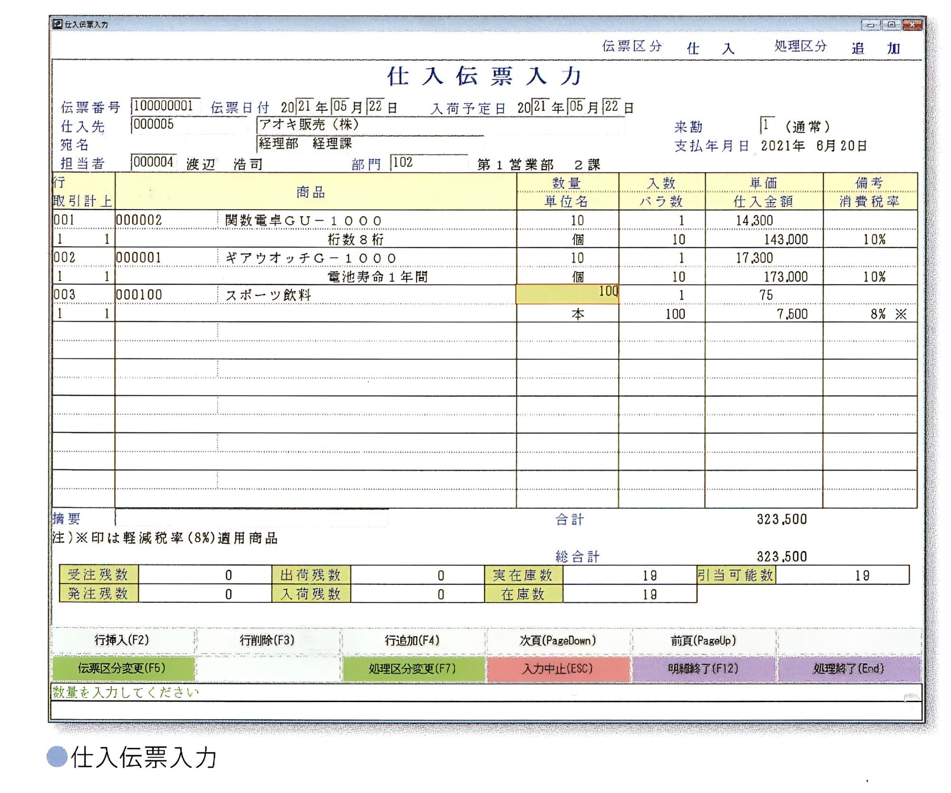Click product name スポーツ飲料
The height and width of the screenshot is (793, 951).
(268, 295)
